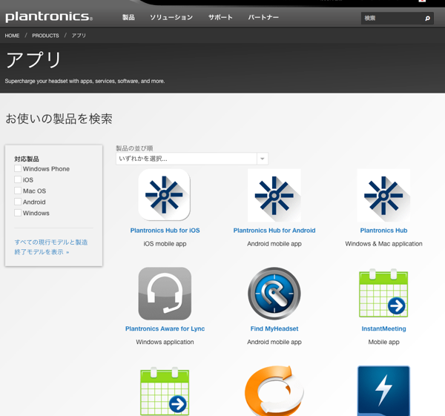The image size is (445, 416).
Task: Check the Windows Phone checkbox
Action: click(18, 168)
